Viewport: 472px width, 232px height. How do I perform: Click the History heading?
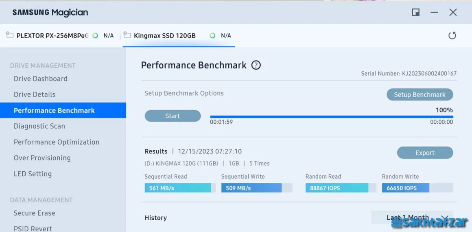pyautogui.click(x=155, y=218)
